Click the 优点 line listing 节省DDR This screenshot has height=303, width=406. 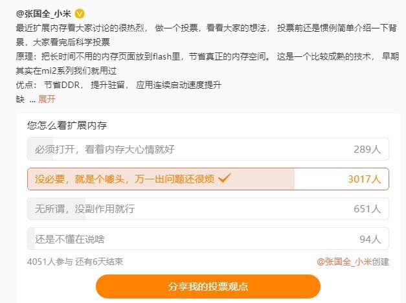[118, 85]
